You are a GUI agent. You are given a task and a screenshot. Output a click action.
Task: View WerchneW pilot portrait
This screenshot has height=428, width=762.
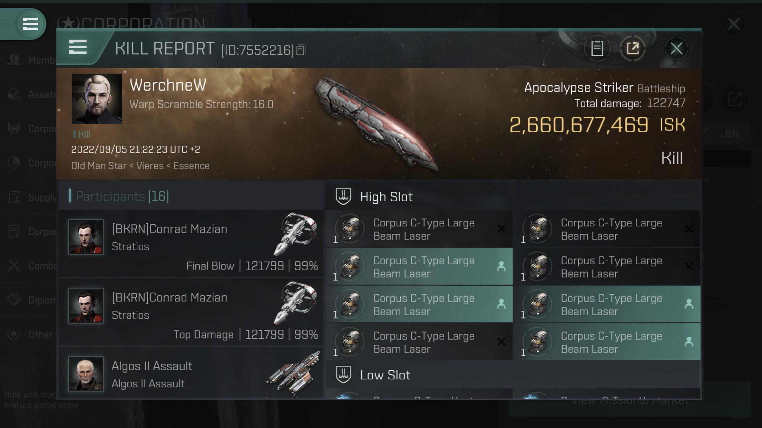(x=97, y=99)
